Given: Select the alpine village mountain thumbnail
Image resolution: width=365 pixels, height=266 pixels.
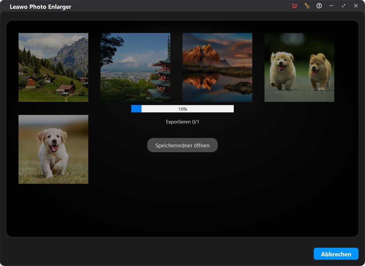Looking at the screenshot, I should (53, 67).
